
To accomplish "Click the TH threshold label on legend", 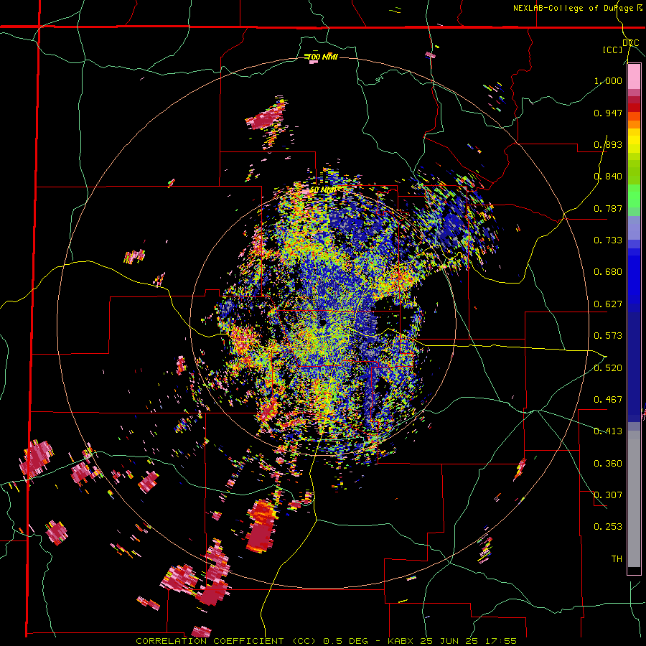I will (x=617, y=559).
